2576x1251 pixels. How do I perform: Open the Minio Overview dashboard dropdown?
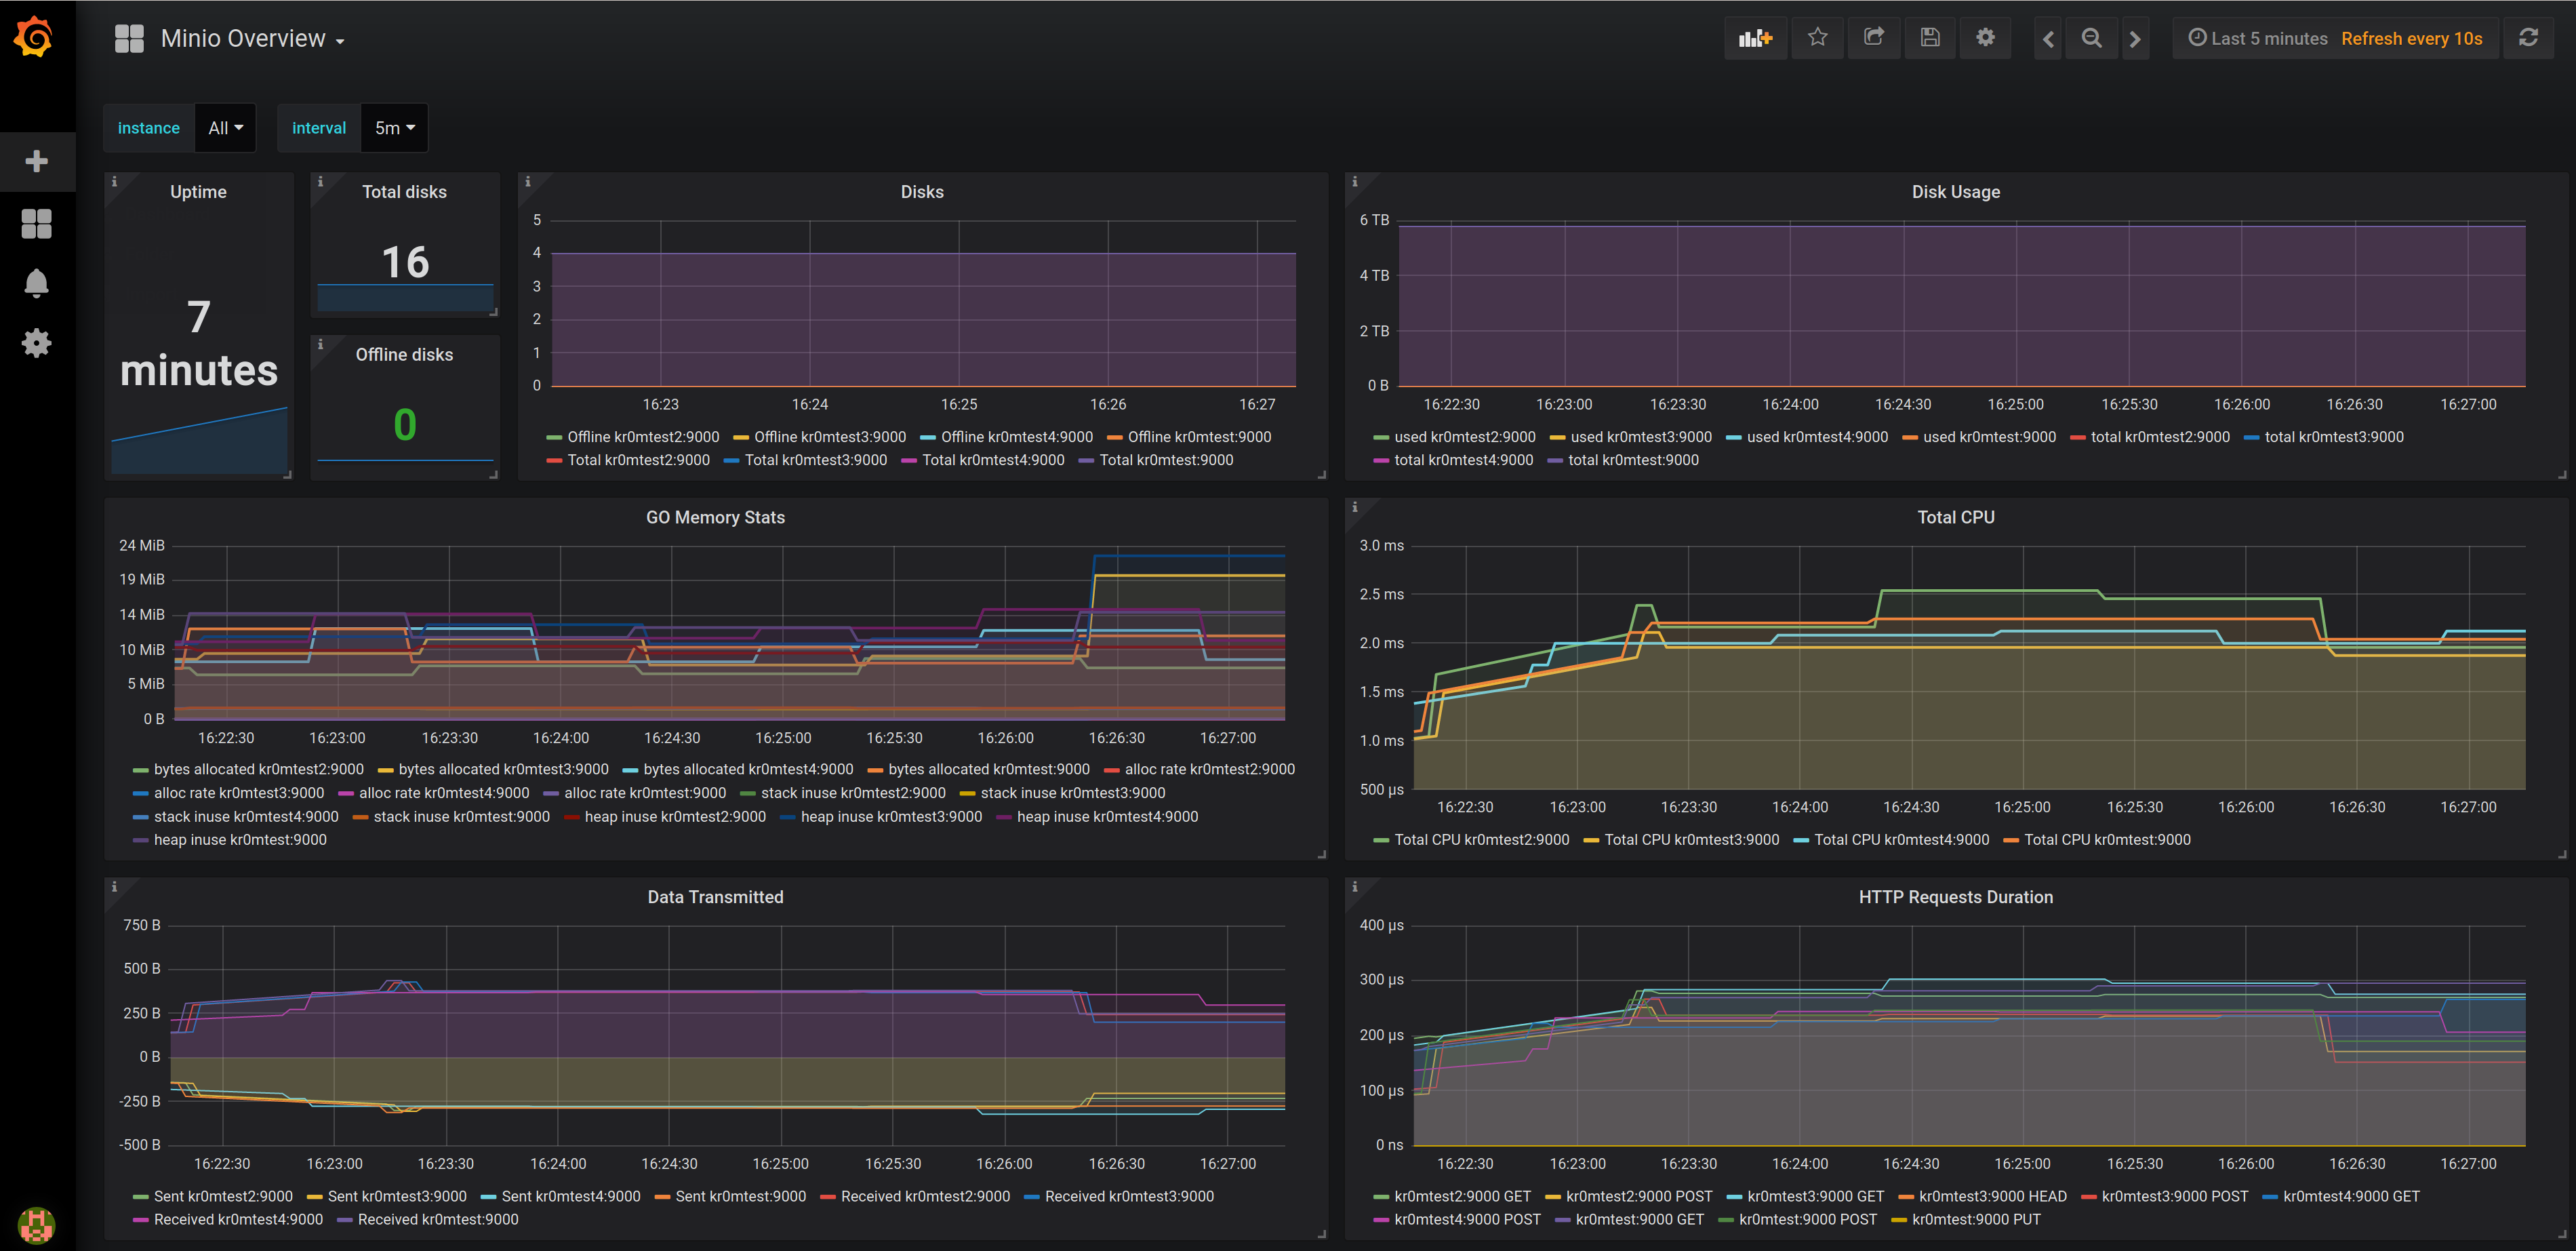[x=252, y=39]
